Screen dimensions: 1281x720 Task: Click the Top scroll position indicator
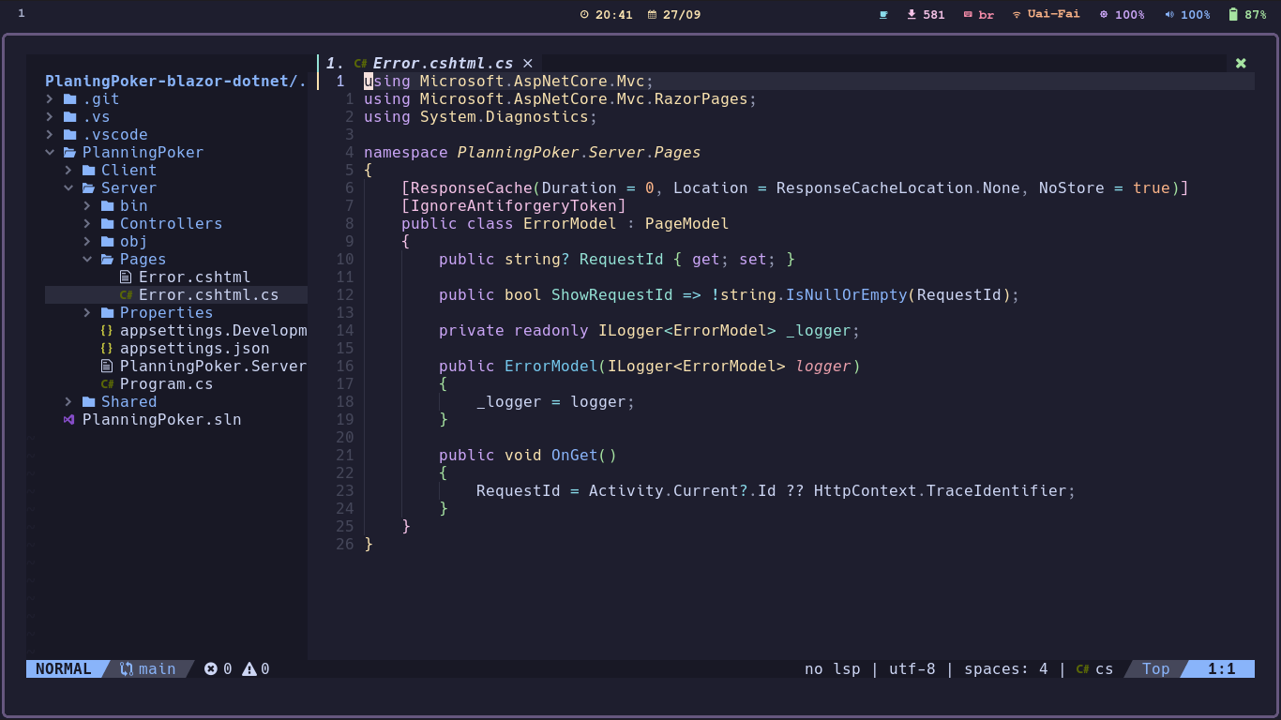point(1155,669)
